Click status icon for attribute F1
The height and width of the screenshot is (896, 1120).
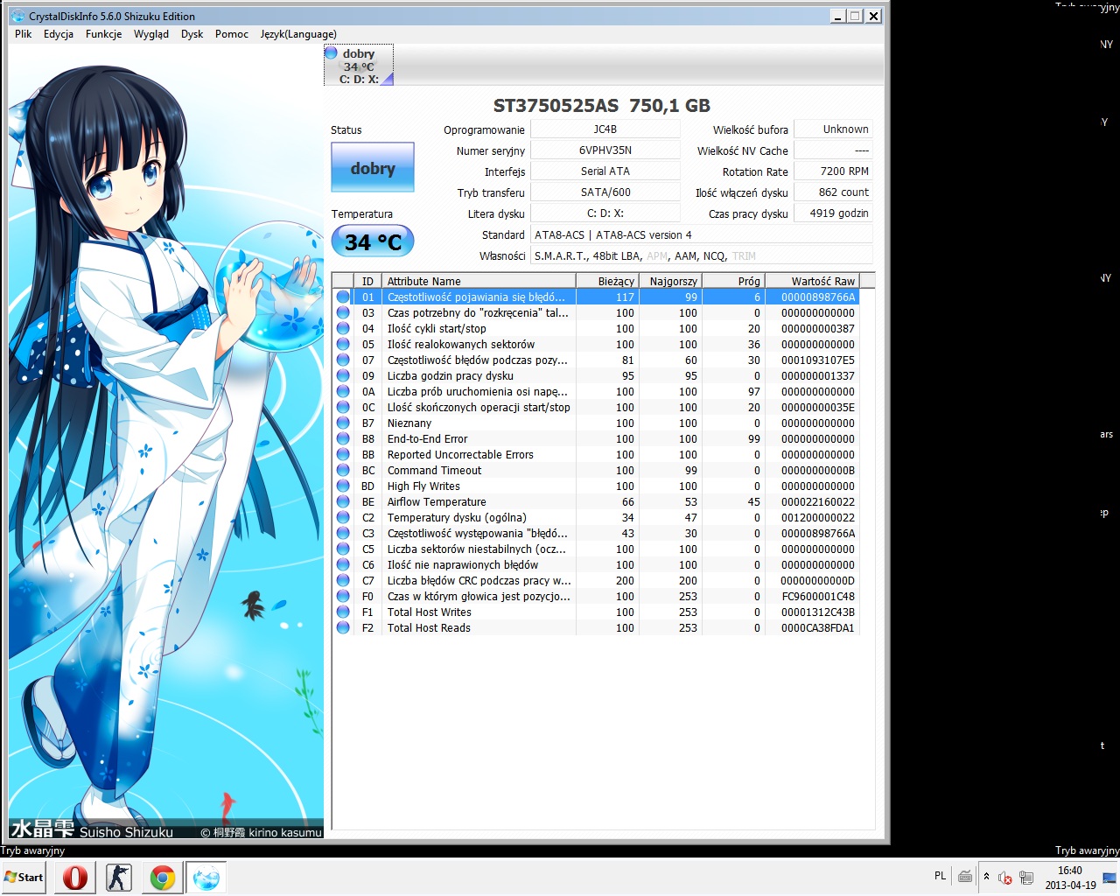pos(343,612)
